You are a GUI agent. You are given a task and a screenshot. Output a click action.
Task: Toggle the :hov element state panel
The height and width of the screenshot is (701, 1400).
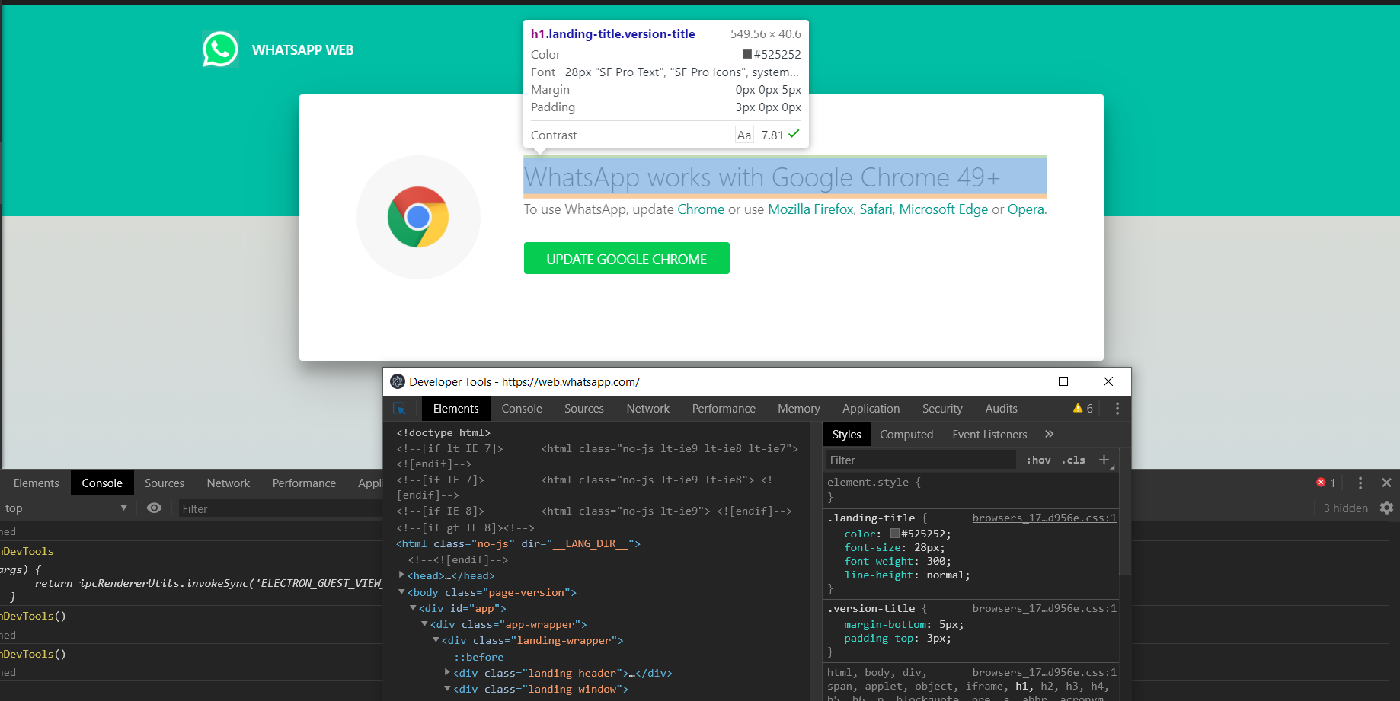[1038, 460]
